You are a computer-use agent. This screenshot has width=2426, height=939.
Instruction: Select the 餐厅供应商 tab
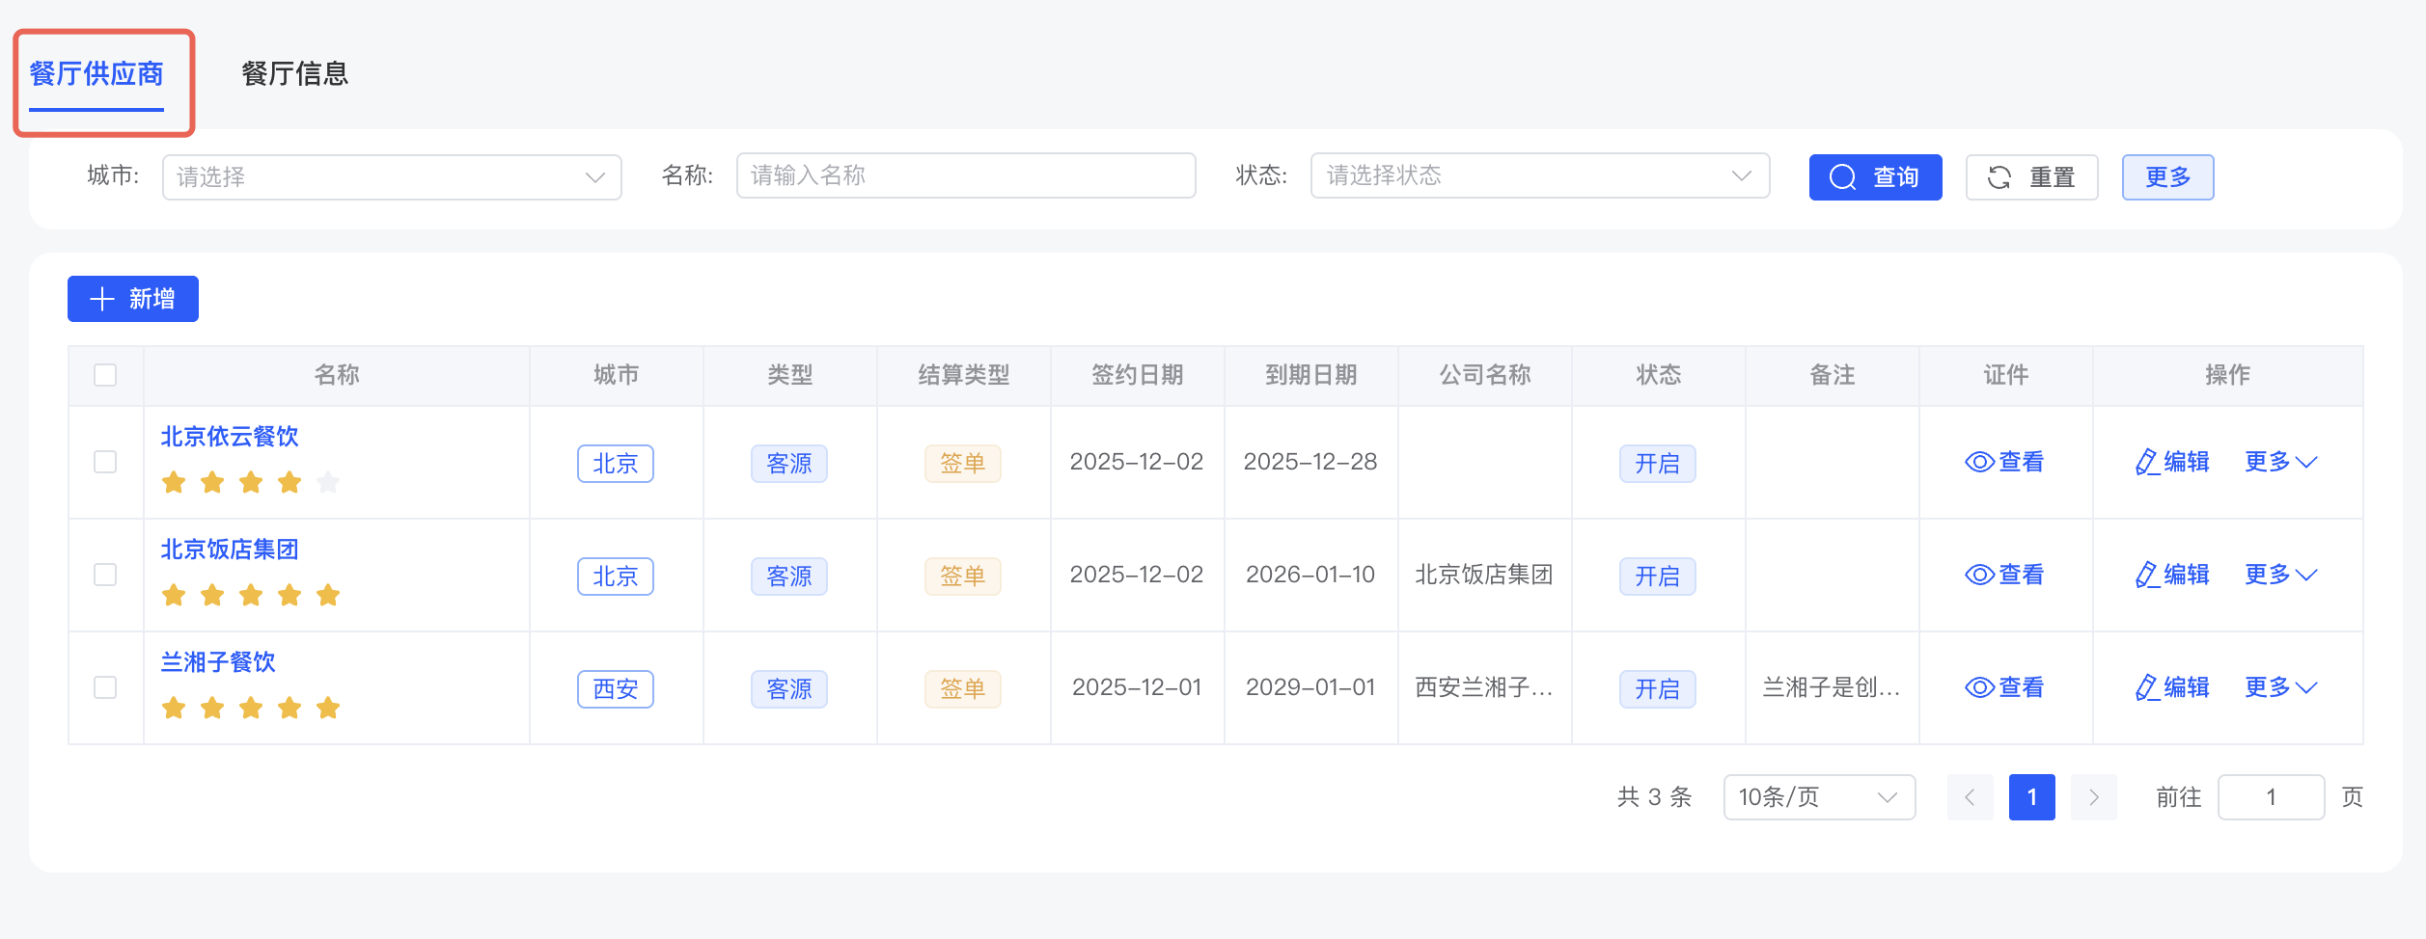[x=96, y=74]
